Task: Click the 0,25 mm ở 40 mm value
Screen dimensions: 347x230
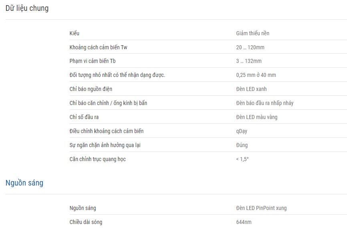Action: coord(256,75)
